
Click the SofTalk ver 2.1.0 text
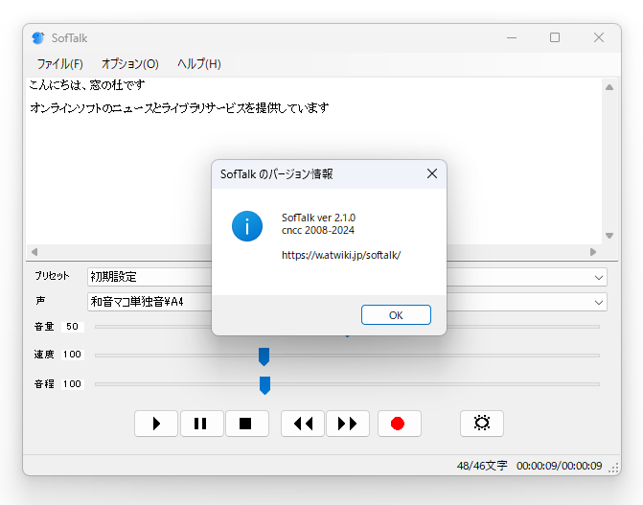319,218
